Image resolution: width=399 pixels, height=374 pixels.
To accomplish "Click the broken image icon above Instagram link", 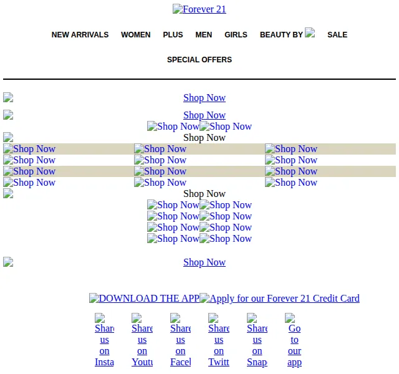I will (100, 318).
